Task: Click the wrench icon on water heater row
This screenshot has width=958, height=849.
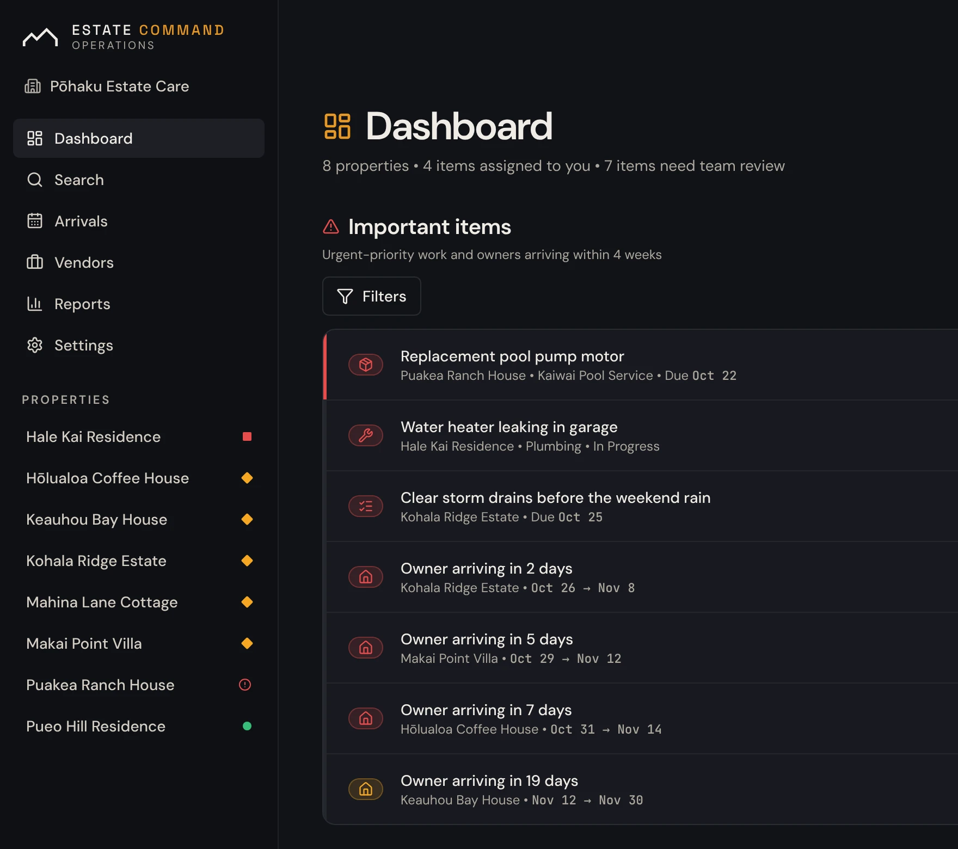Action: pyautogui.click(x=366, y=435)
